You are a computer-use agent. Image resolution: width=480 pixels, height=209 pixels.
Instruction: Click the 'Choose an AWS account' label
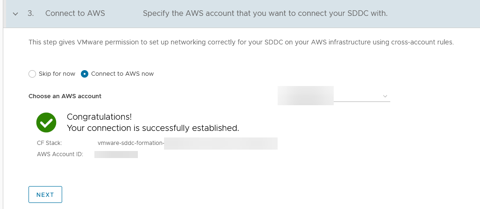pos(65,96)
